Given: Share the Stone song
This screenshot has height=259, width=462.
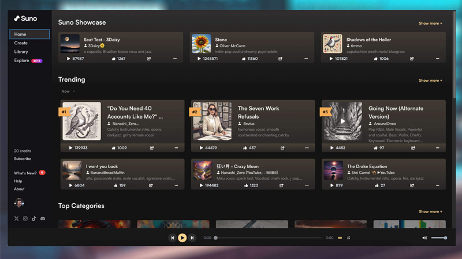Looking at the screenshot, I should 280,59.
